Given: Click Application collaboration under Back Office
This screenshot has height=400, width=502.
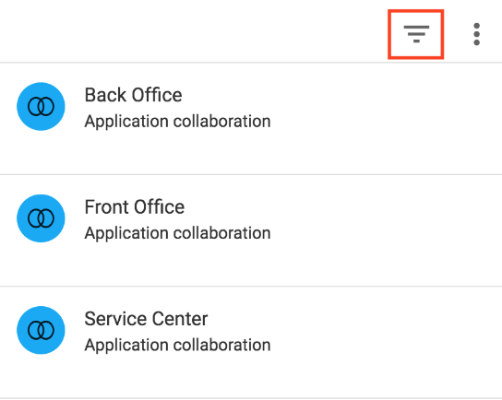Looking at the screenshot, I should [x=177, y=122].
